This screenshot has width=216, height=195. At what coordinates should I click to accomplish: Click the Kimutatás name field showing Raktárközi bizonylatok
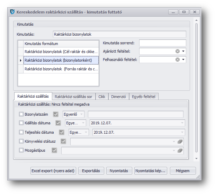pyautogui.click(x=119, y=34)
